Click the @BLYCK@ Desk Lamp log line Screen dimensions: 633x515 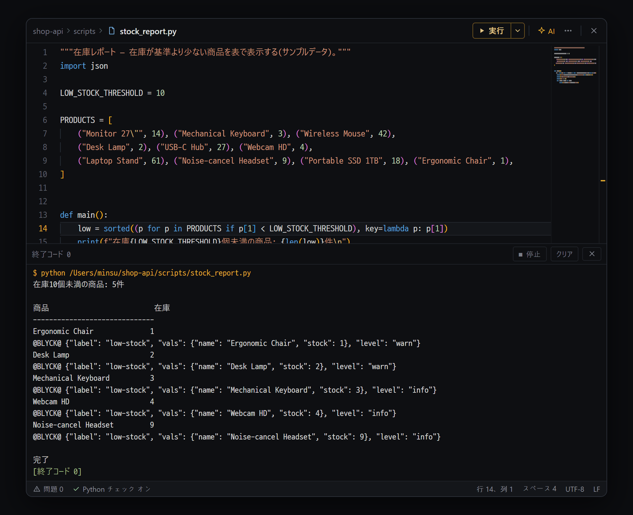(214, 367)
